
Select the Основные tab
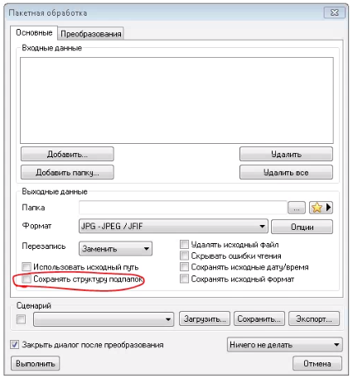34,33
